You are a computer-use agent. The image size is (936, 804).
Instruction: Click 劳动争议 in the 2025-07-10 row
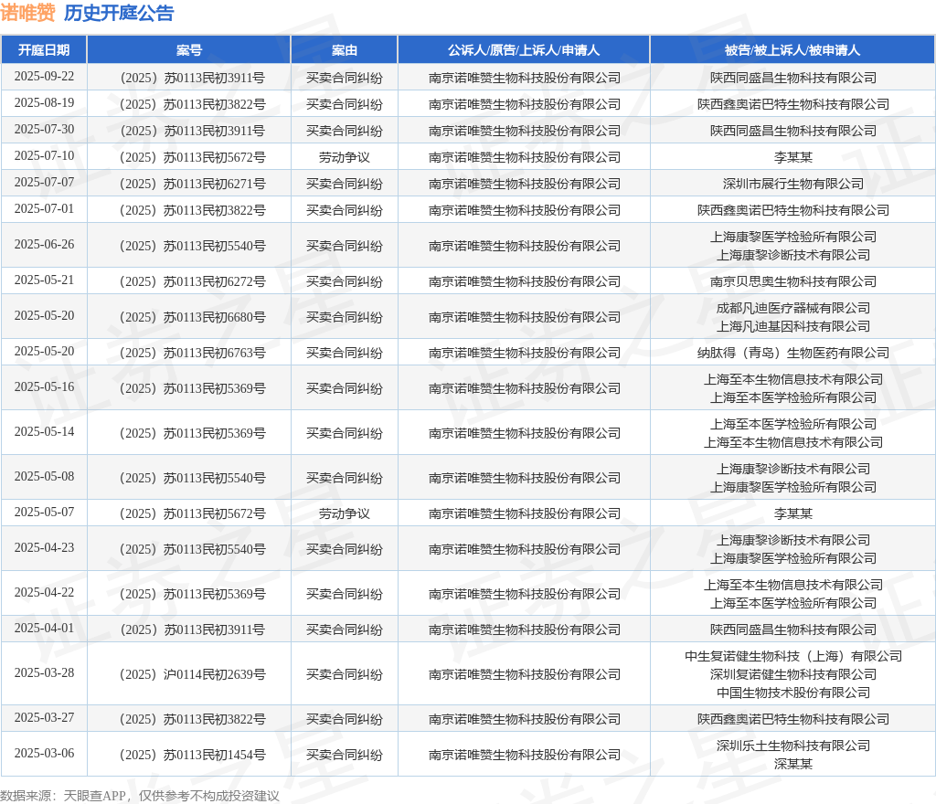345,157
